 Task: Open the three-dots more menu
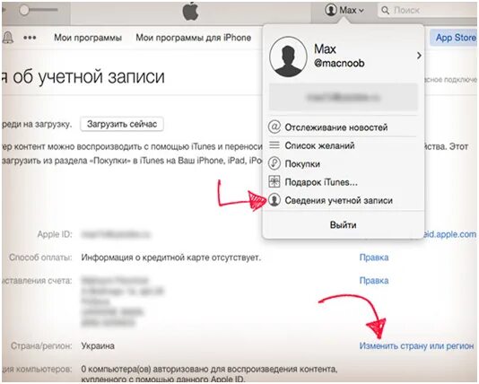[x=30, y=38]
